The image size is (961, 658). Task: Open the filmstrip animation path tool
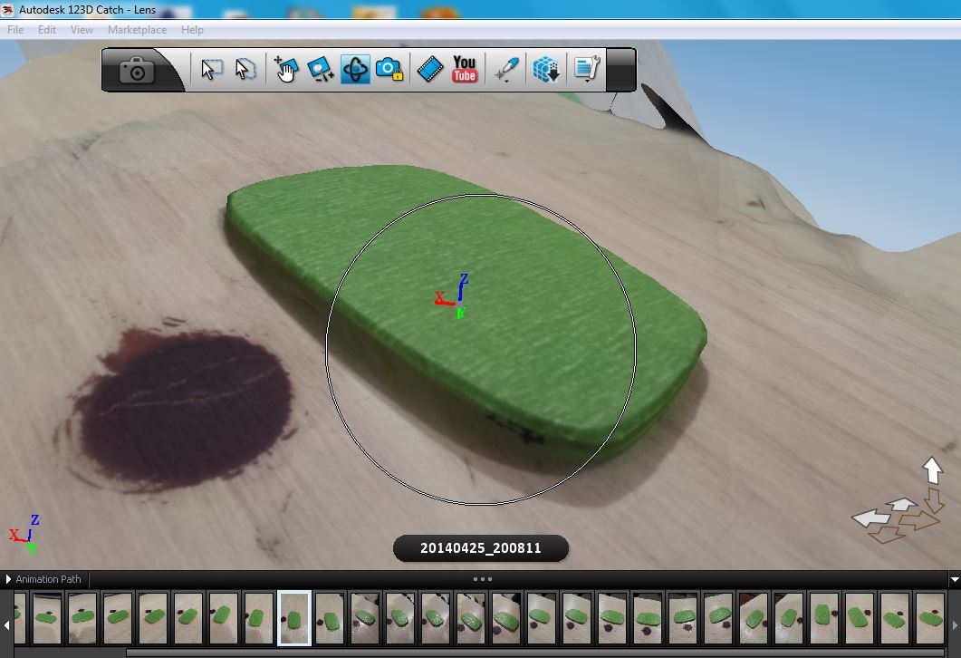pos(430,69)
